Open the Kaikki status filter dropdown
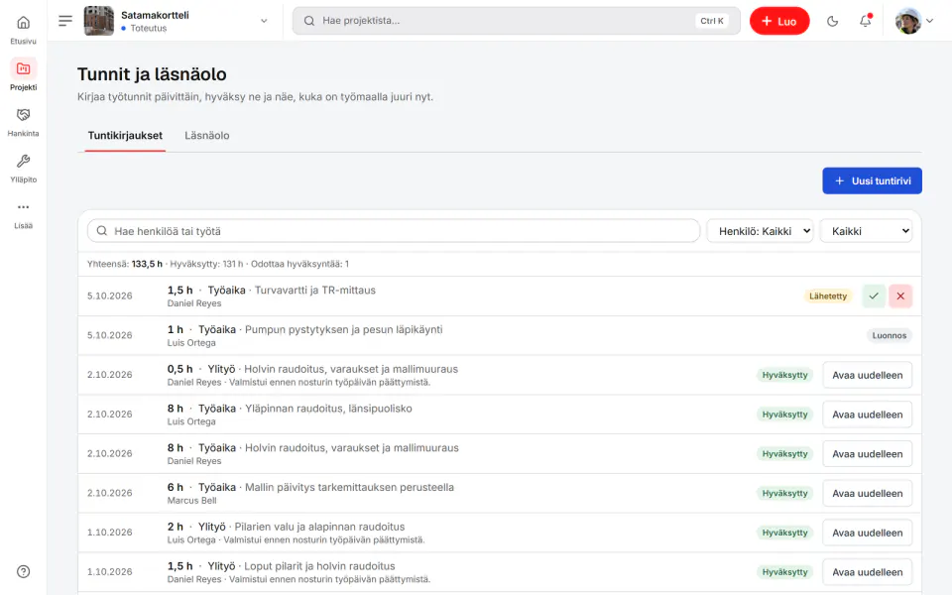The width and height of the screenshot is (952, 595). [867, 231]
